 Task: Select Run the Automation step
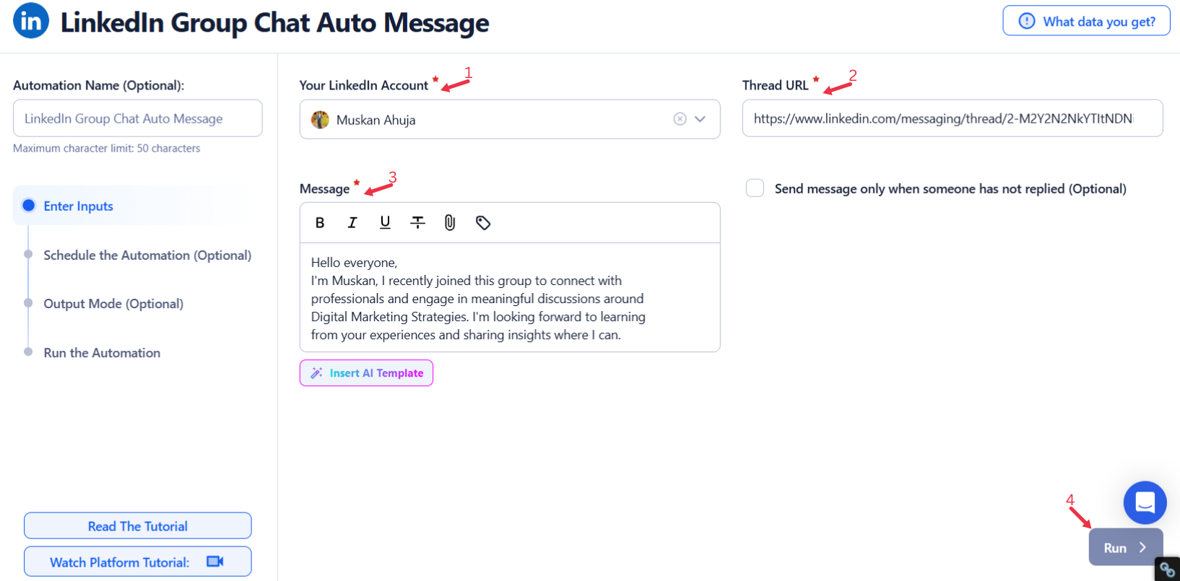coord(102,353)
